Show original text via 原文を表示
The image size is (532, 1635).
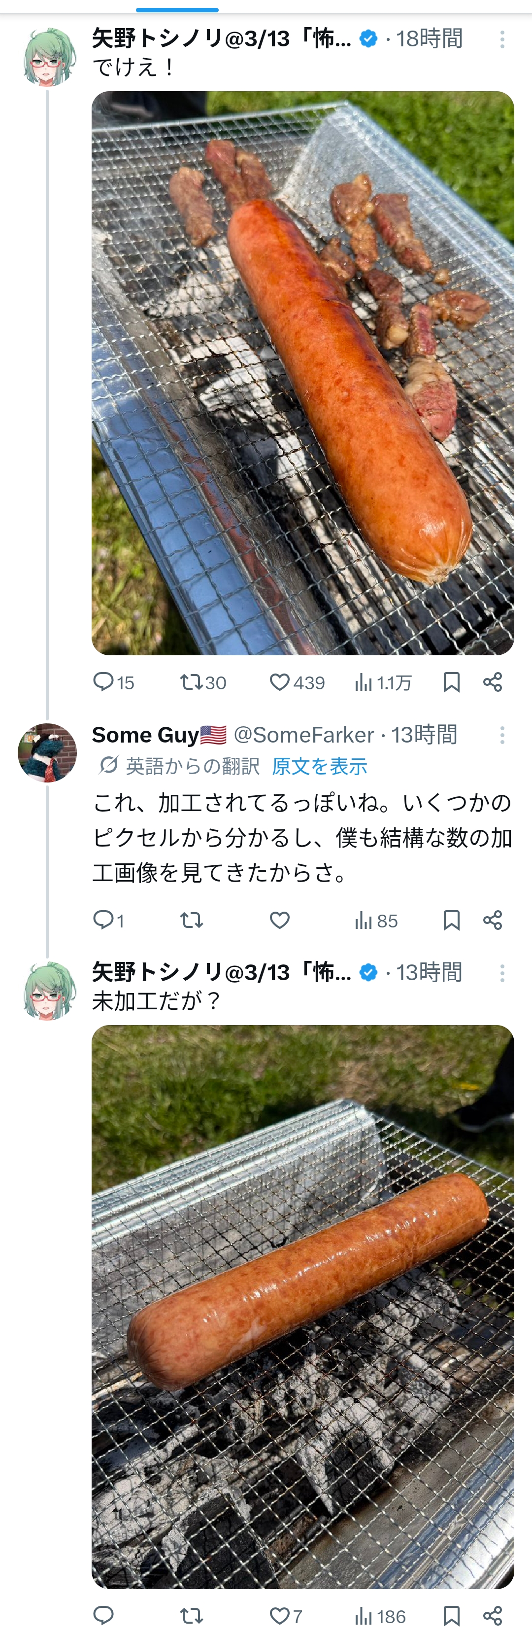(x=320, y=766)
